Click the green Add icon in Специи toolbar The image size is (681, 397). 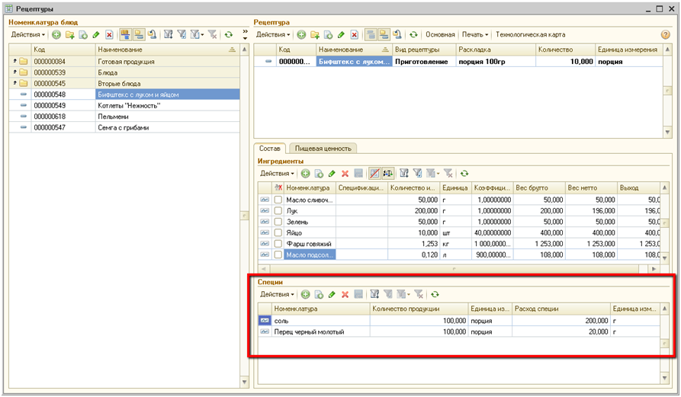(x=305, y=294)
